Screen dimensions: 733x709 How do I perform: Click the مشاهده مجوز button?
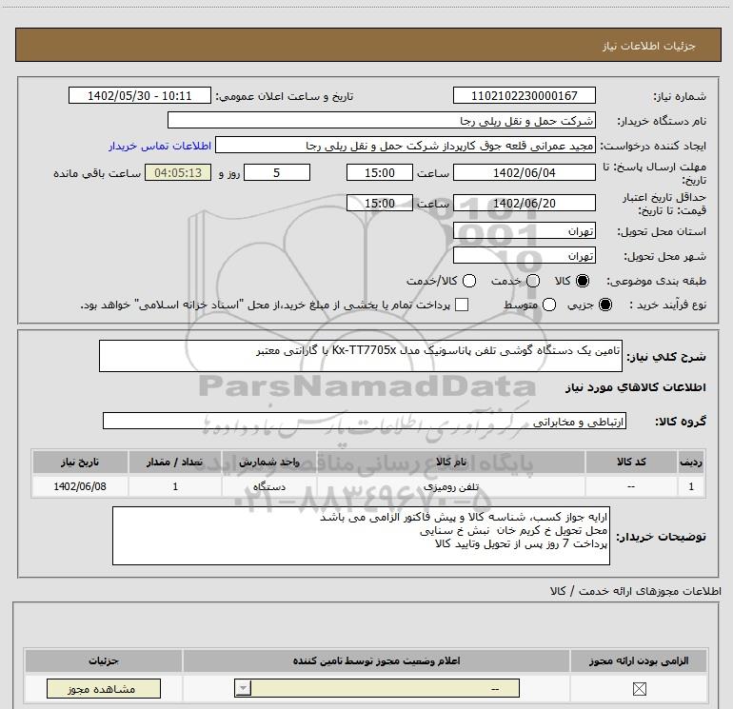click(104, 689)
